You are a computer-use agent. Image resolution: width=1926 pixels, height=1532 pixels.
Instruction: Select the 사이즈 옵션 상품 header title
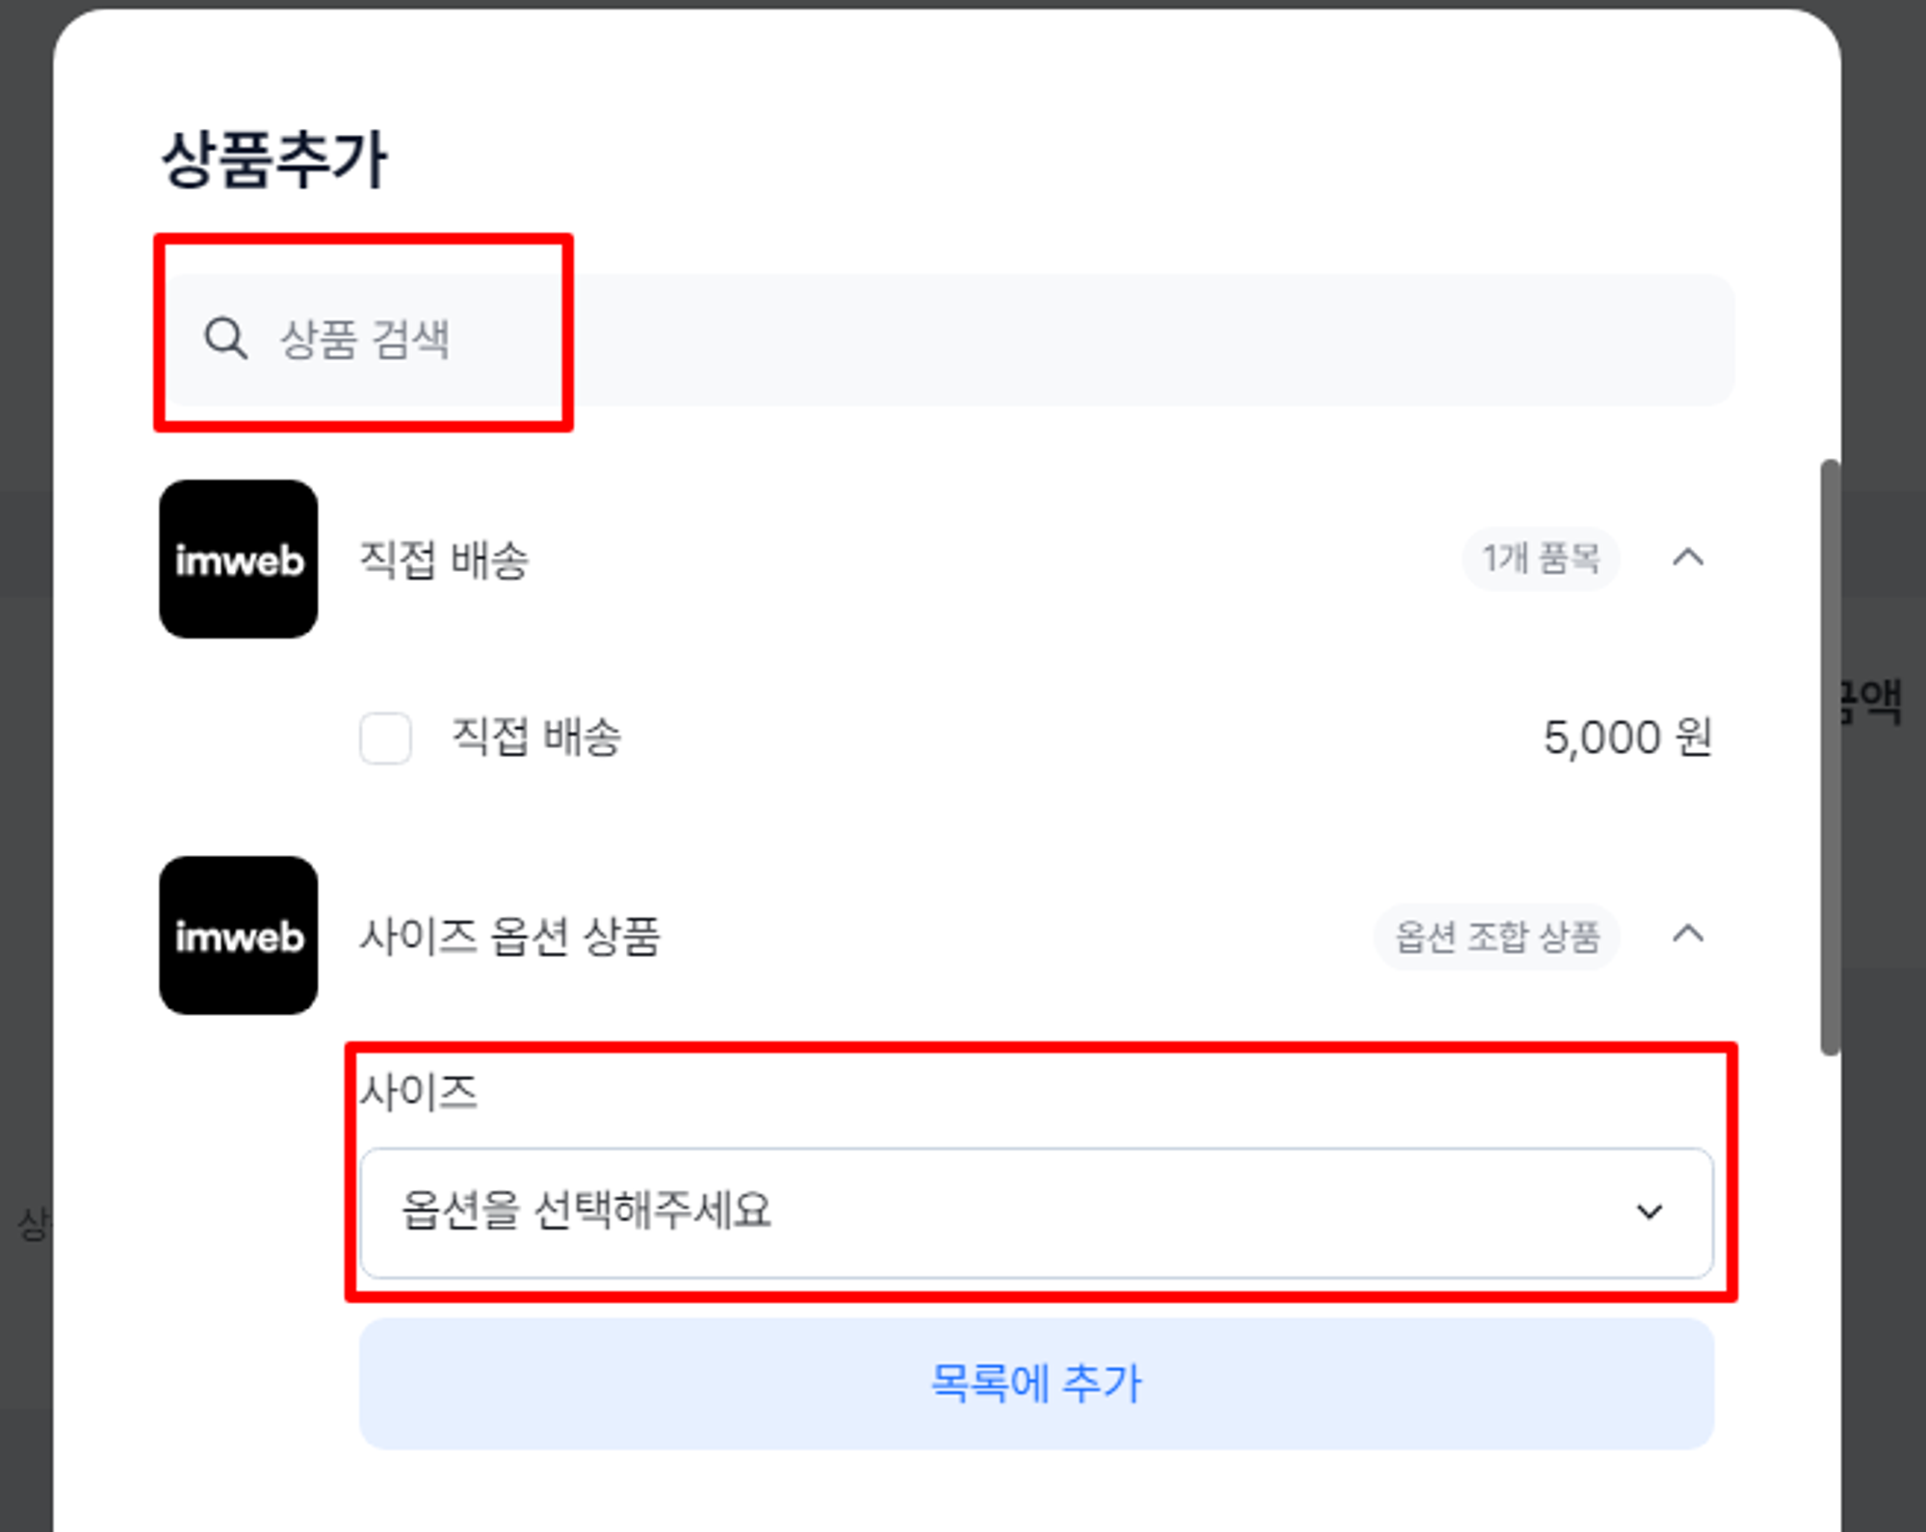coord(510,936)
